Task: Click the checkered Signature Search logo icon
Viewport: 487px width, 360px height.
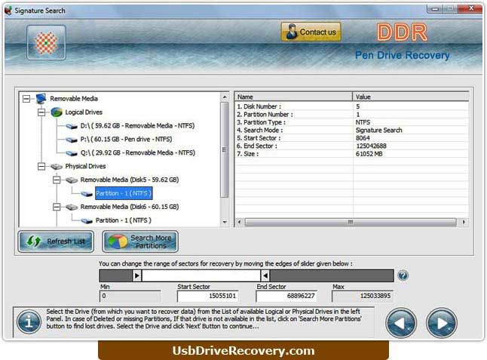Action: (x=46, y=42)
